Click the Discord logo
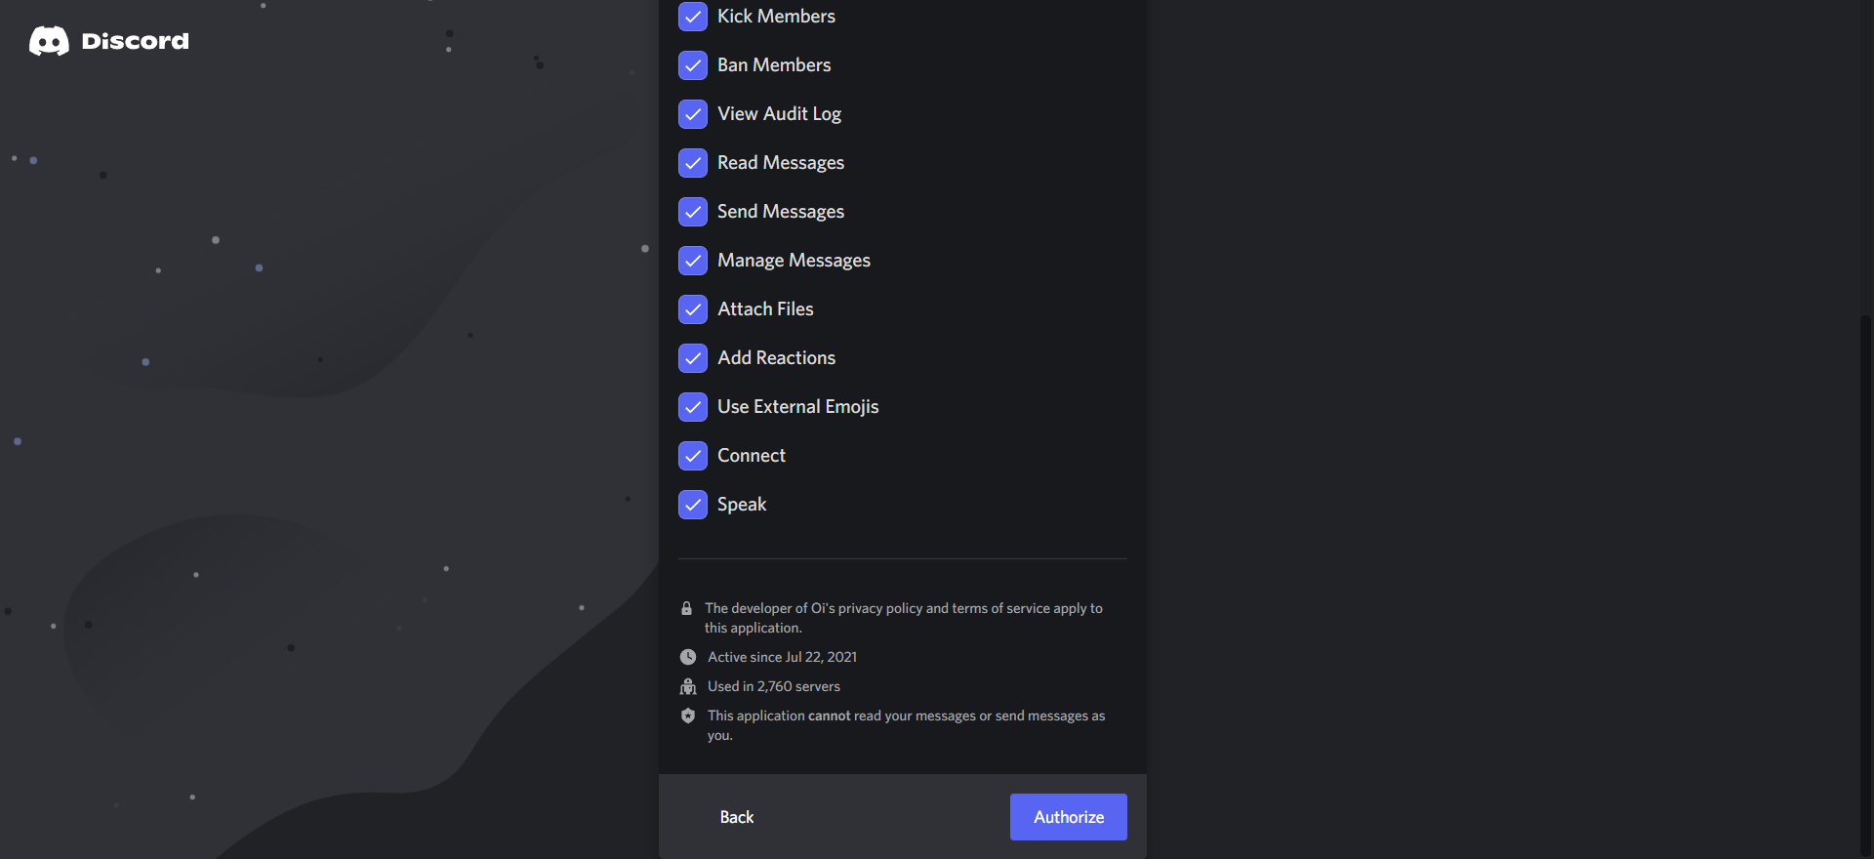Viewport: 1874px width, 859px height. [109, 41]
